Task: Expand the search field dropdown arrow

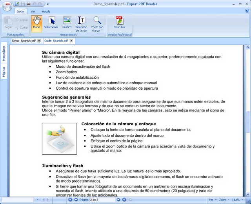Action: (x=38, y=200)
